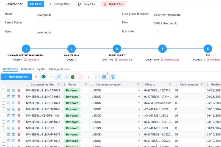Image resolution: width=221 pixels, height=147 pixels.
Task: Check the row for NV42E39LL-ELE-NOT-1079
Action: click(x=4, y=90)
